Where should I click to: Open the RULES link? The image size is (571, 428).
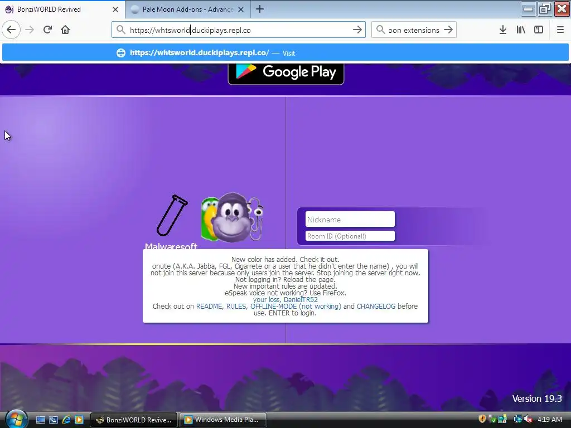pos(236,307)
